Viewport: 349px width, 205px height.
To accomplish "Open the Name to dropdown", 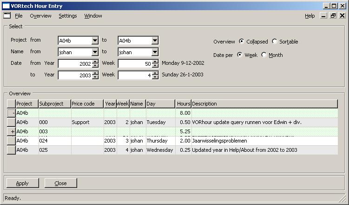I will (155, 52).
